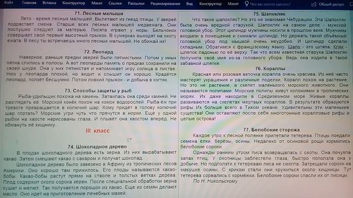Click heading '71. Лесные малыши'
The height and width of the screenshot is (198, 353).
99,13
